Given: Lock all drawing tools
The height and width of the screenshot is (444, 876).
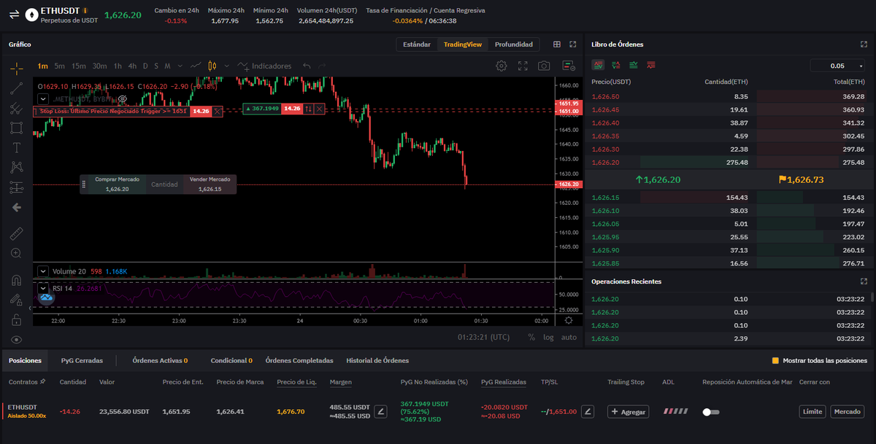Looking at the screenshot, I should [16, 319].
